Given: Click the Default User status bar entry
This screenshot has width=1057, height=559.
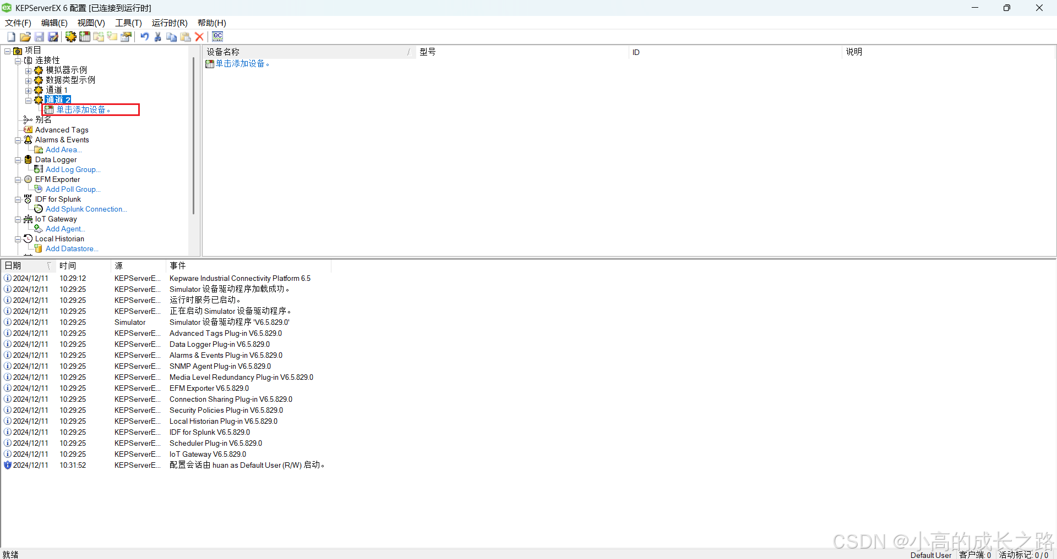Looking at the screenshot, I should [x=930, y=555].
